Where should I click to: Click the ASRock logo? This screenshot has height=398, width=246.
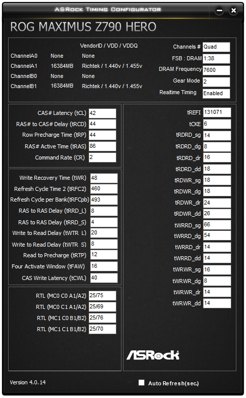(153, 355)
